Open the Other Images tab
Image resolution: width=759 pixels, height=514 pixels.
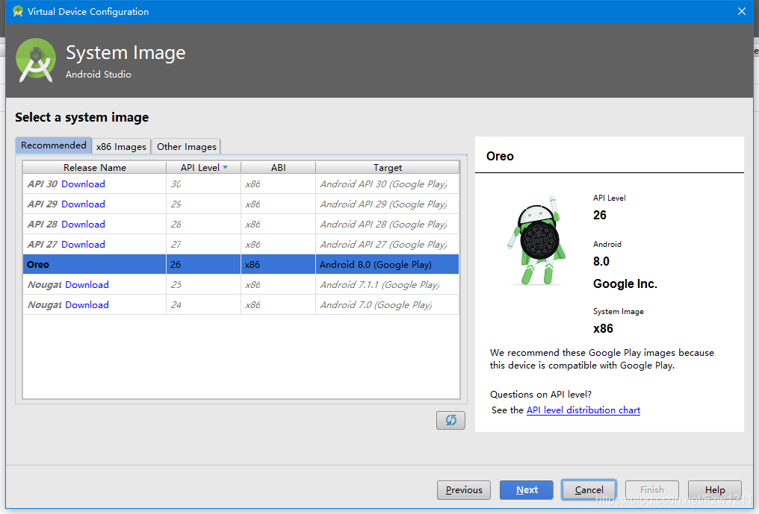[186, 146]
